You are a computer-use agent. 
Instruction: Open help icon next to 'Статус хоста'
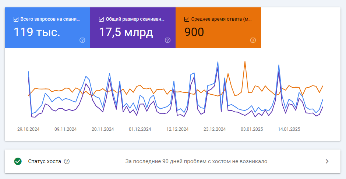tap(67, 161)
